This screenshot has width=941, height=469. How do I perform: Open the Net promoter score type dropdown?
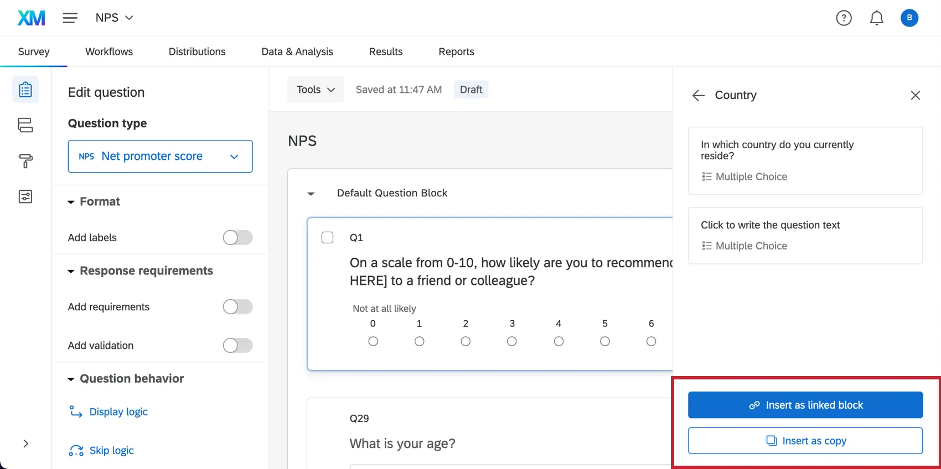[160, 157]
